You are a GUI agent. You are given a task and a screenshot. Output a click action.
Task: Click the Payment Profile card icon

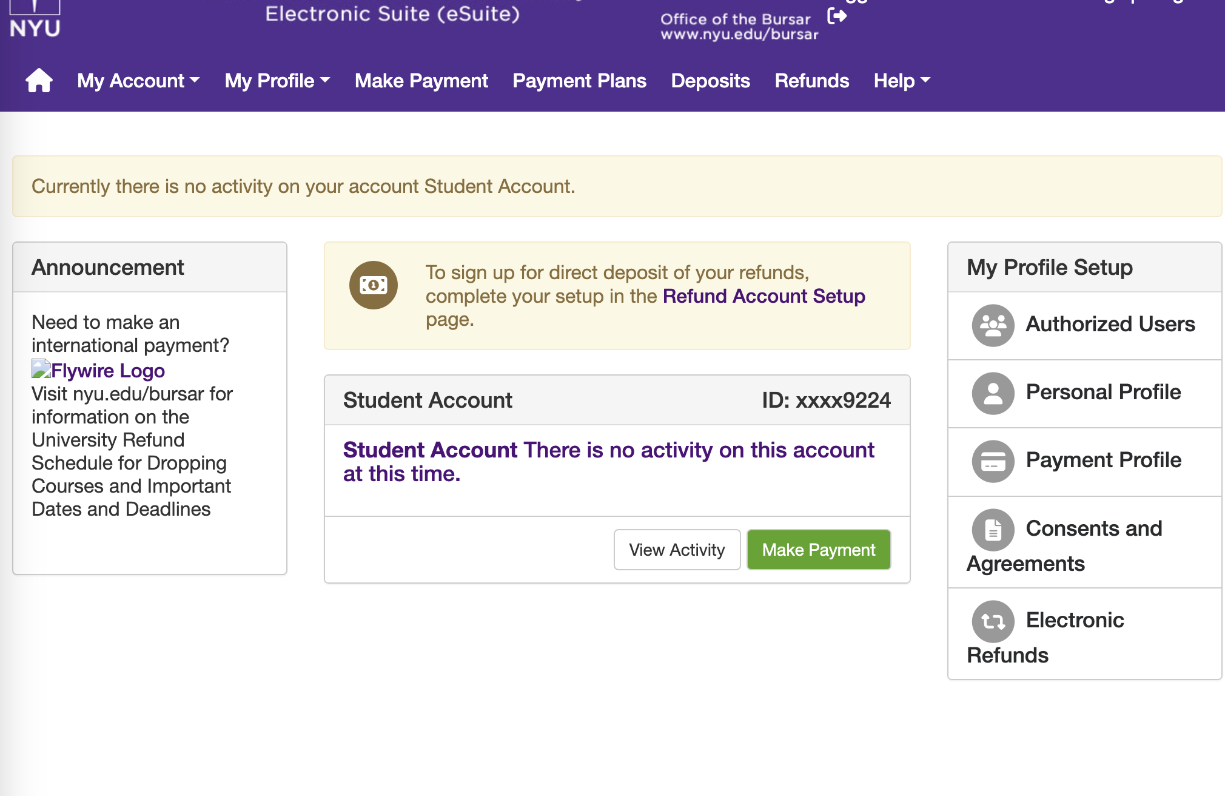point(993,461)
